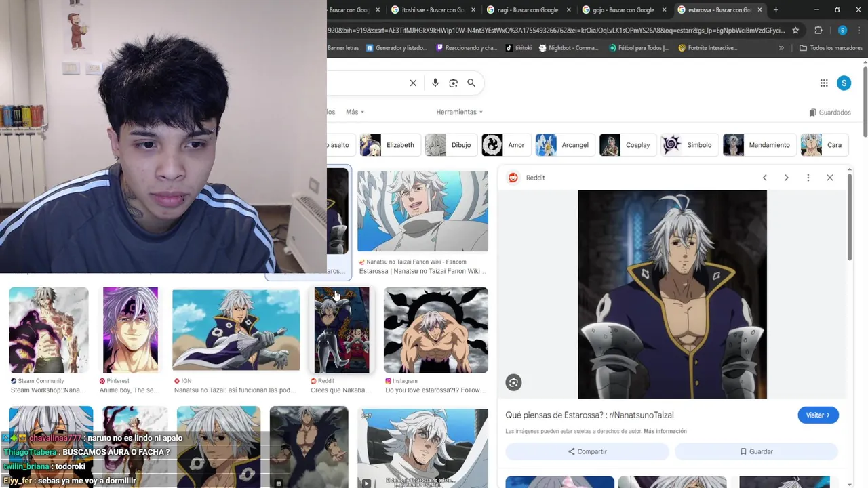Start voice search with the microphone icon

435,83
